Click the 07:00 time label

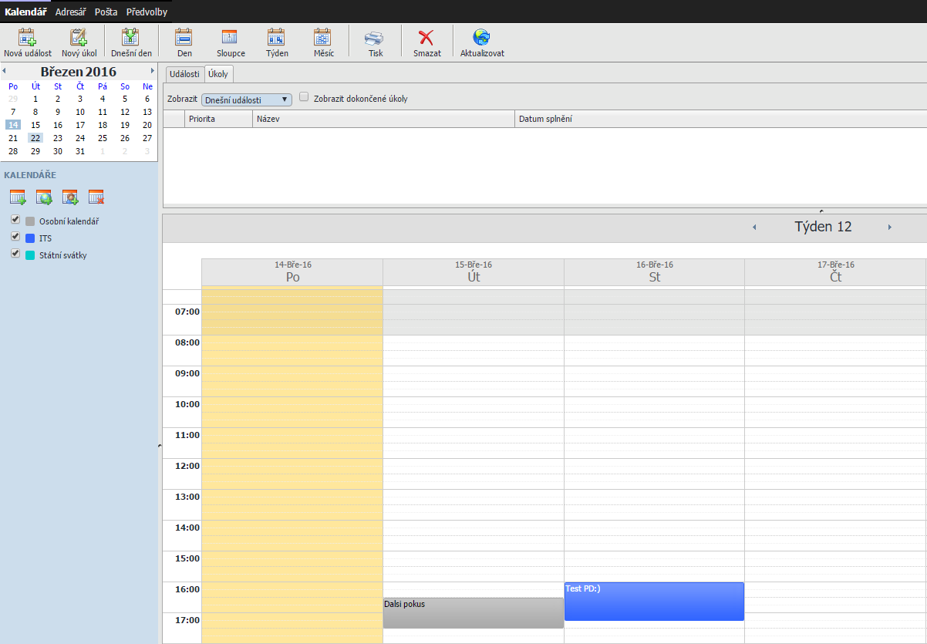[187, 312]
